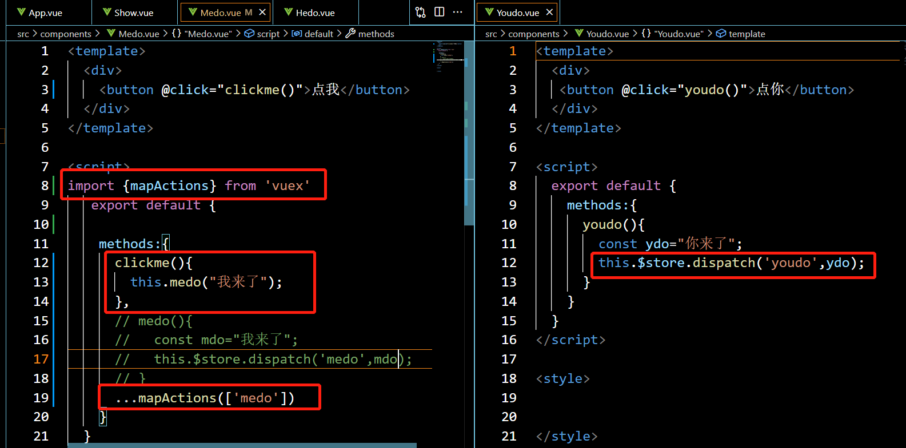This screenshot has height=448, width=906.
Task: Open 'template' breadcrumb in right editor
Action: [x=747, y=34]
